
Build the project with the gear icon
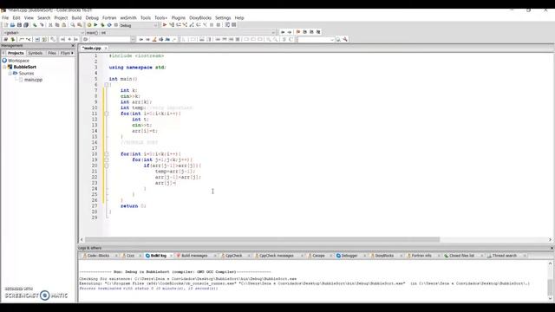click(x=89, y=25)
